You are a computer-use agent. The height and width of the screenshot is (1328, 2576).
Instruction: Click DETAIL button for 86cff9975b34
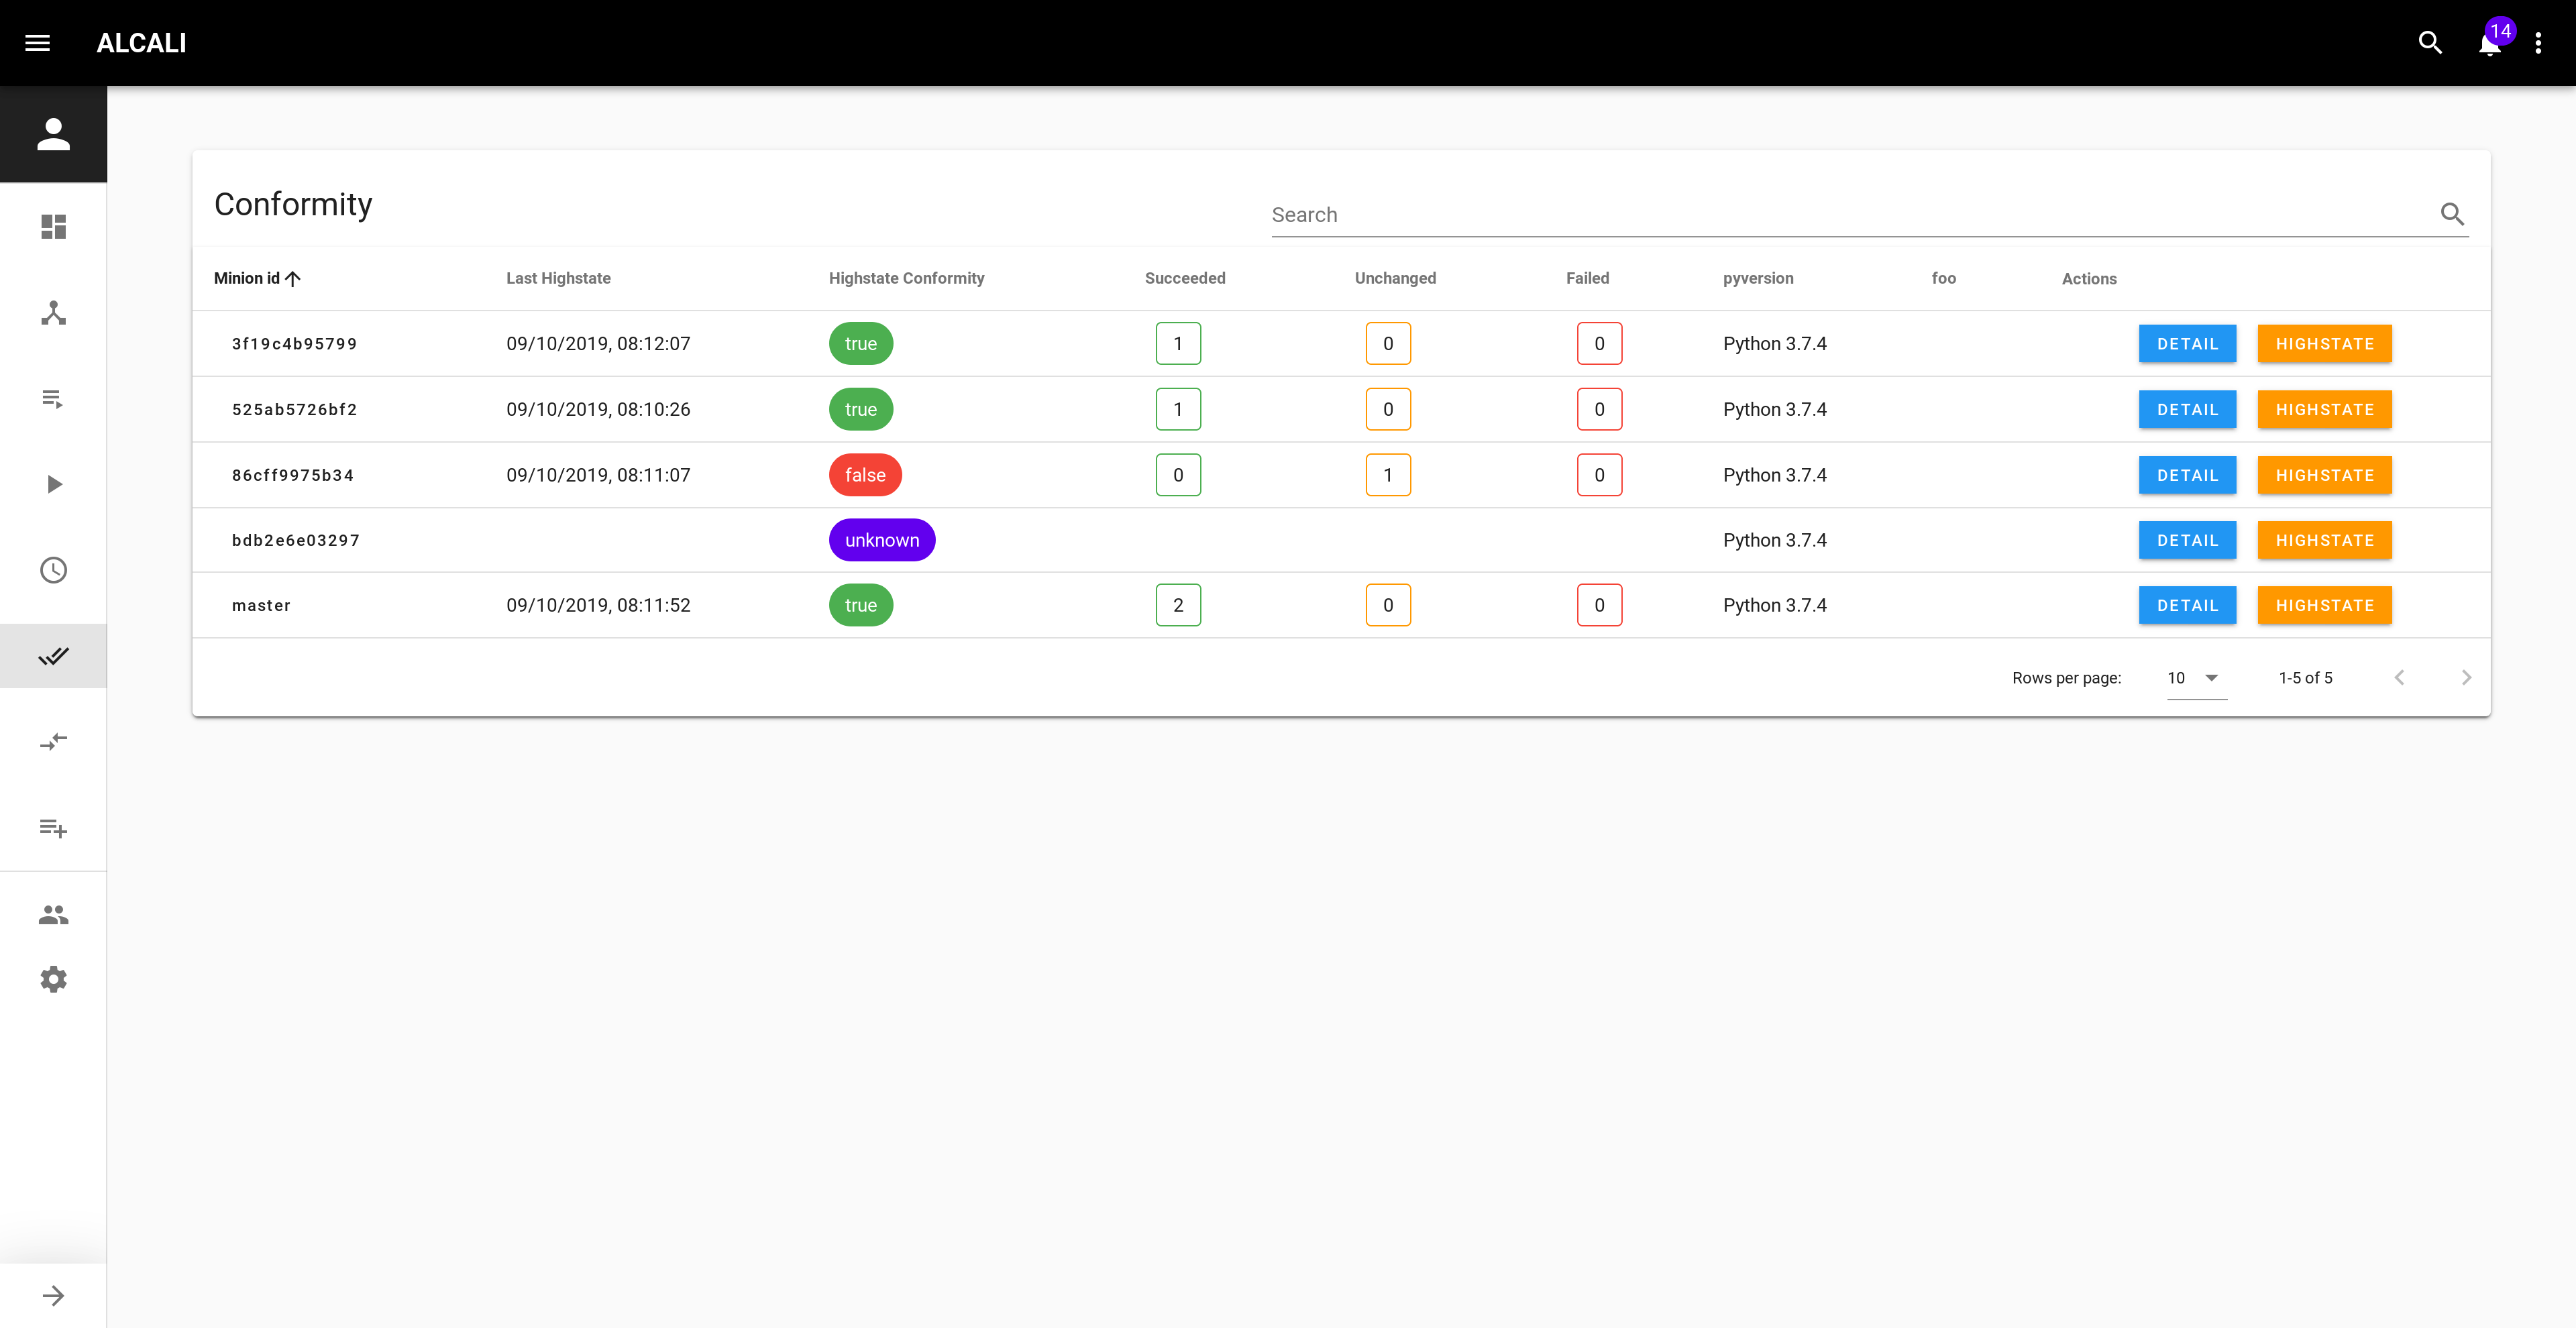[x=2186, y=474]
